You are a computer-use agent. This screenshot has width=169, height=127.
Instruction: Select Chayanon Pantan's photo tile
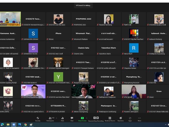tap(134, 62)
